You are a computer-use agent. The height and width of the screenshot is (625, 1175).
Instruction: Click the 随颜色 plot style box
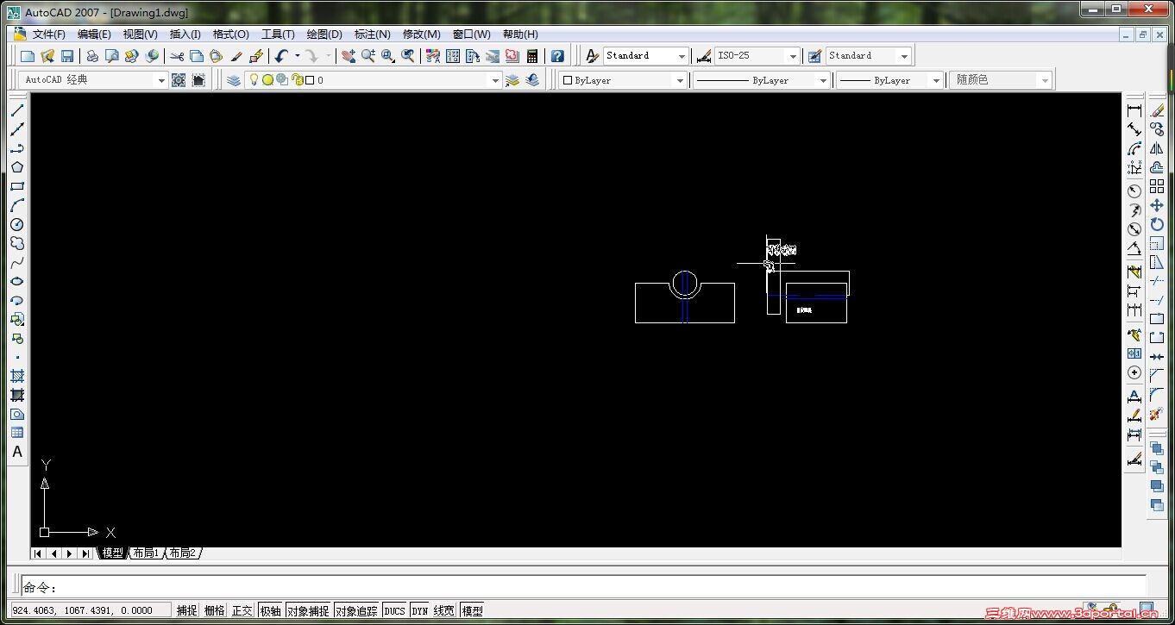(1001, 80)
